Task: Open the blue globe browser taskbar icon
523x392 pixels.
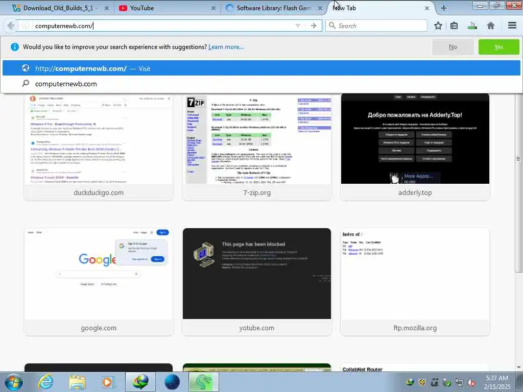Action: 172,382
